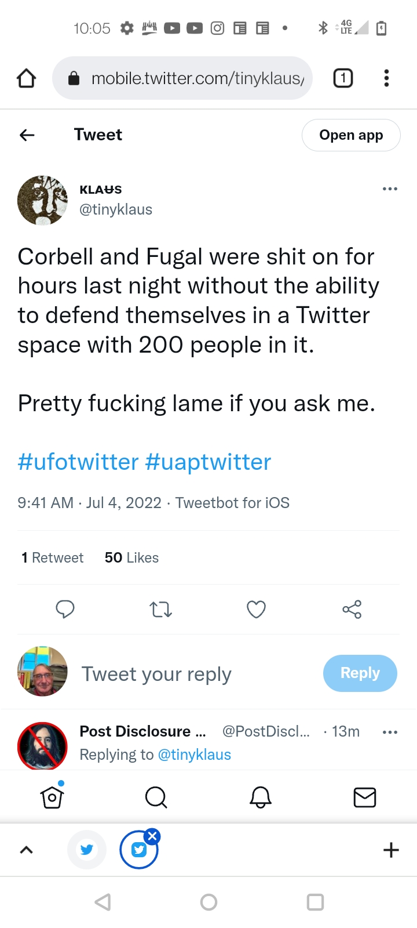The height and width of the screenshot is (928, 417).
Task: Open notifications bell icon
Action: (261, 797)
